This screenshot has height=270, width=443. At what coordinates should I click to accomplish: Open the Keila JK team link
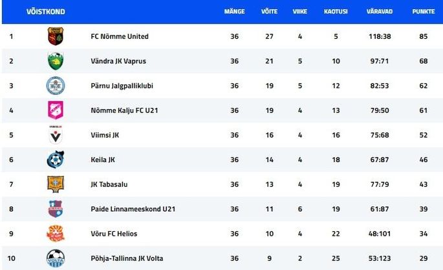103,160
